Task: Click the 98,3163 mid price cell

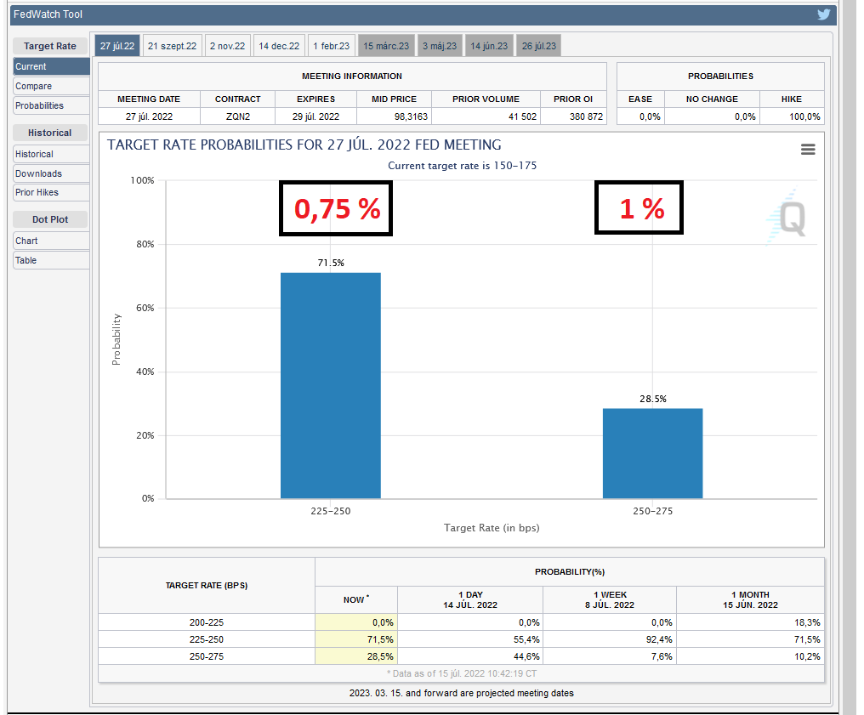Action: (394, 116)
